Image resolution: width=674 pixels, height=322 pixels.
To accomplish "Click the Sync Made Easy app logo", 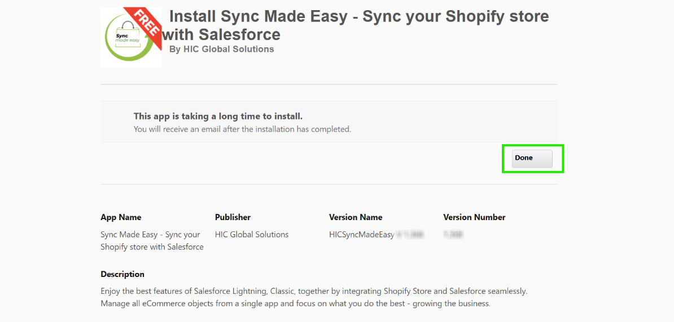I will click(130, 38).
